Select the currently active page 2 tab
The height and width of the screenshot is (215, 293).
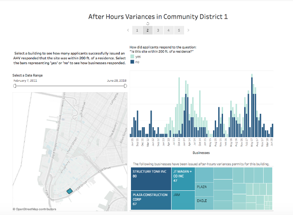147,30
